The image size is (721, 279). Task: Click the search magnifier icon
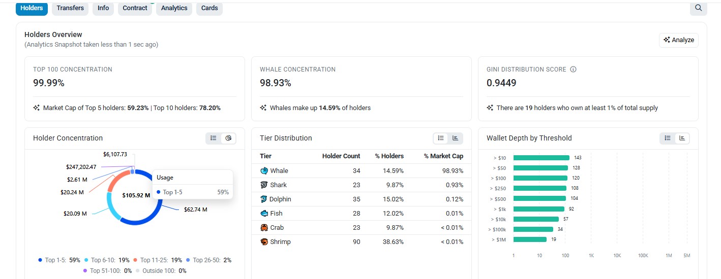[x=698, y=8]
